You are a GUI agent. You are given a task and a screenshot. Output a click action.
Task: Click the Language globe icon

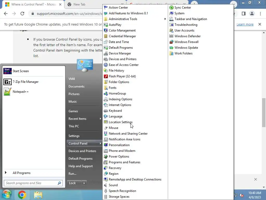pos(106,116)
